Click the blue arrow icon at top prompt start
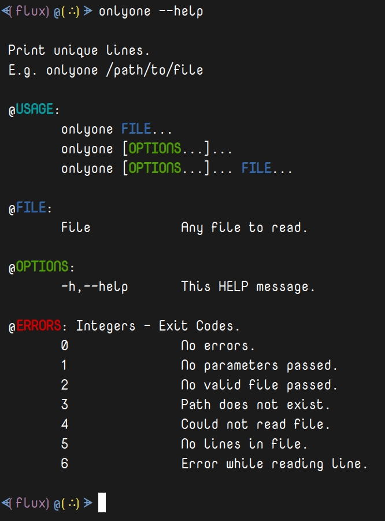 point(6,12)
